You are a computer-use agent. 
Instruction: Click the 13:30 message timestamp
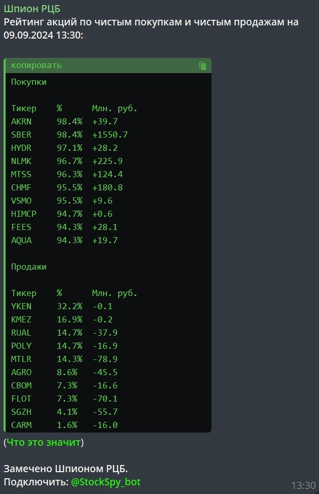303,485
